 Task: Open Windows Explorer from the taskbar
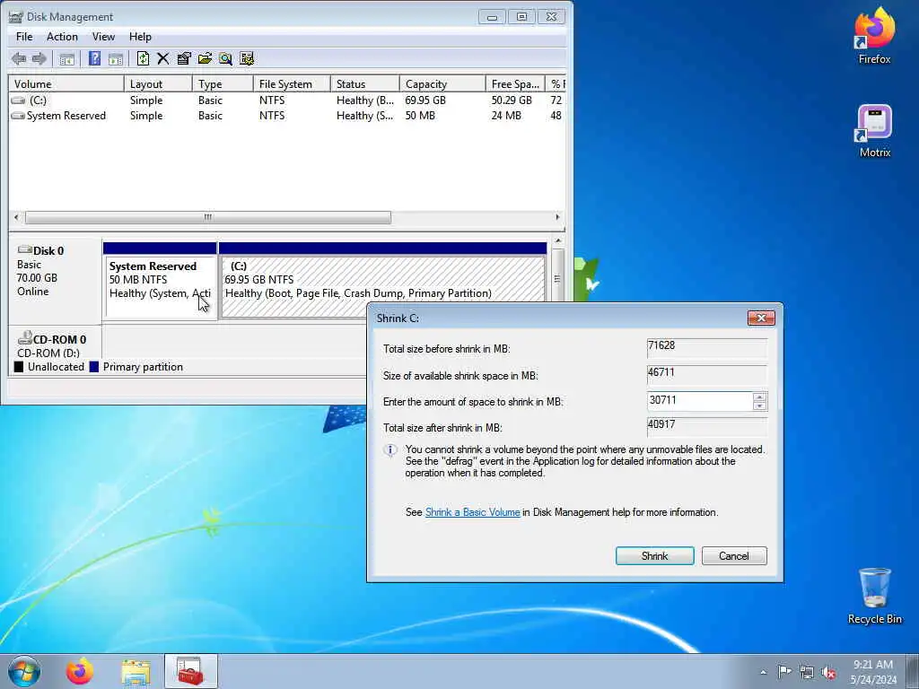[x=136, y=671]
